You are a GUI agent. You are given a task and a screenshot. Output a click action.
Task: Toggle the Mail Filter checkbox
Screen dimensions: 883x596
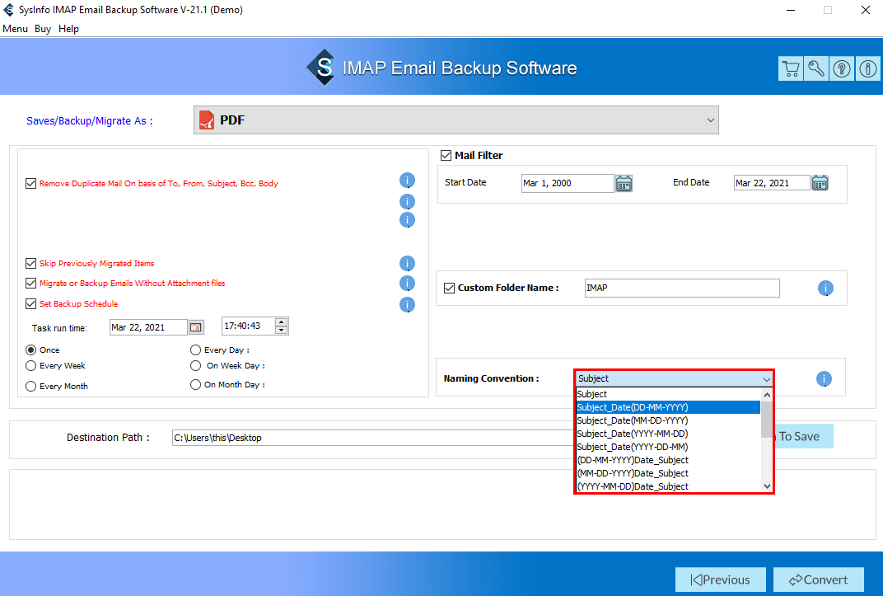coord(446,155)
